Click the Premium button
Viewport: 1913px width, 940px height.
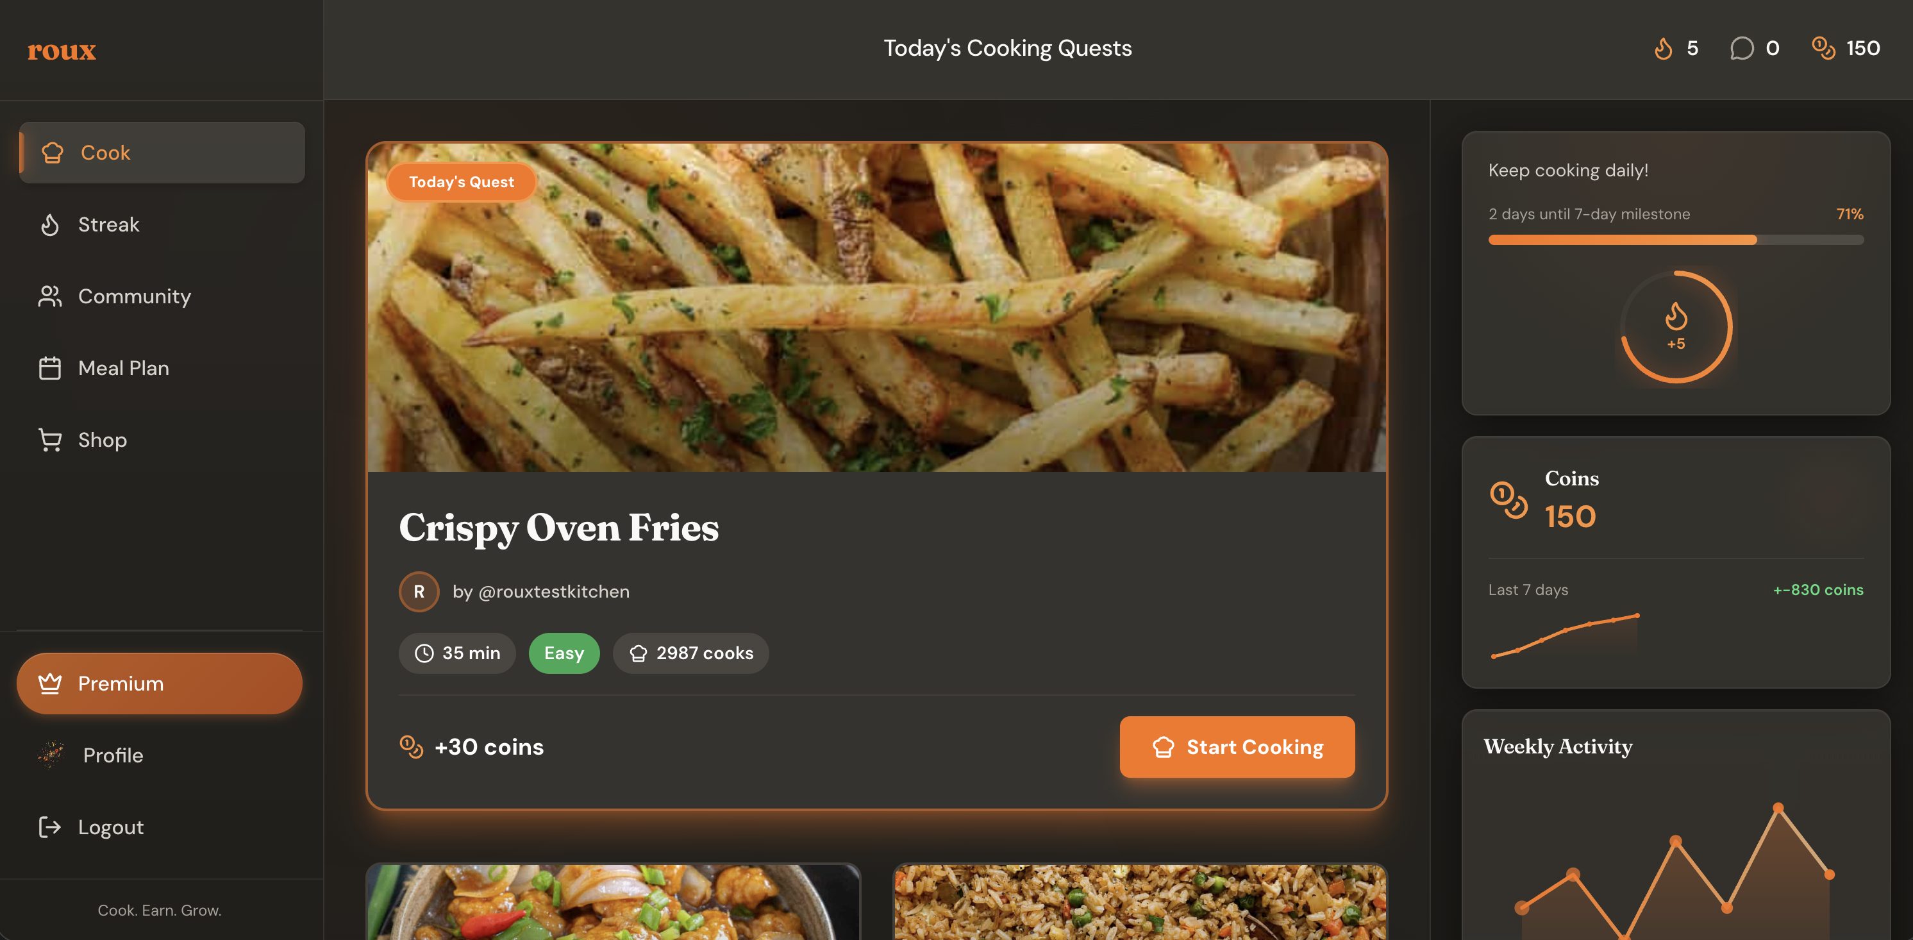160,684
